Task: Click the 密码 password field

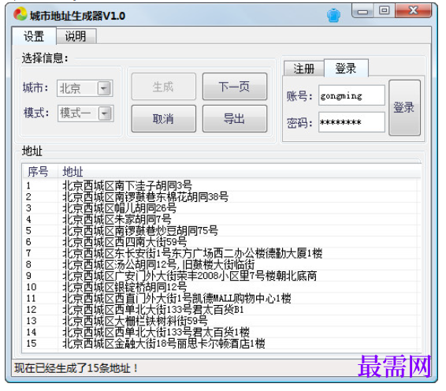Action: click(x=351, y=122)
